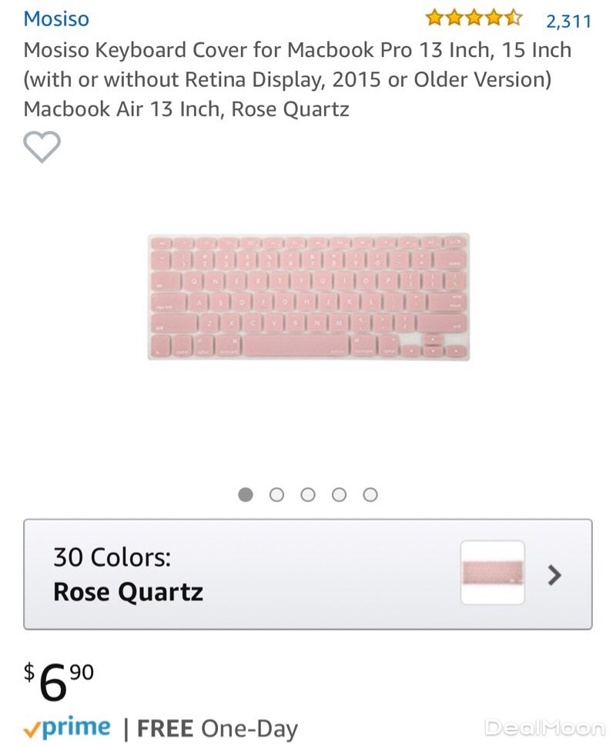This screenshot has height=746, width=616.
Task: Open the pink keyboard cover product image
Action: (x=308, y=297)
